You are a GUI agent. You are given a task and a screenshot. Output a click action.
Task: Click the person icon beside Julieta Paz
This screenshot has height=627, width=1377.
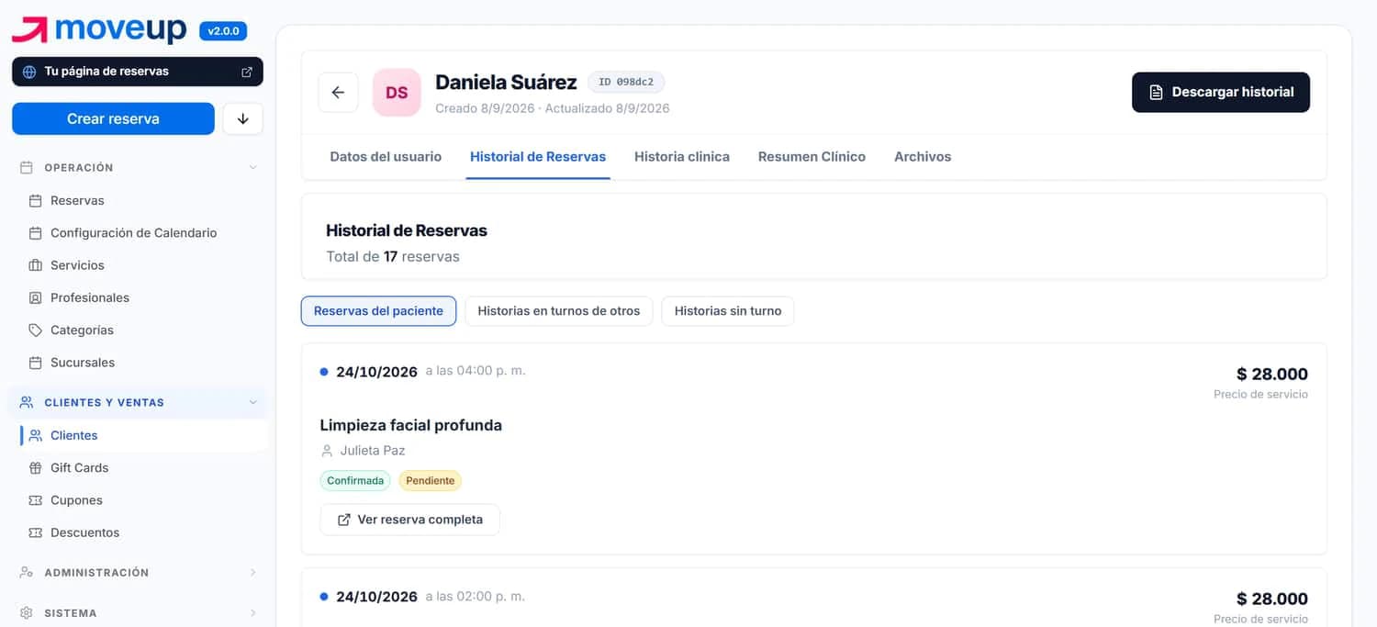pyautogui.click(x=327, y=451)
